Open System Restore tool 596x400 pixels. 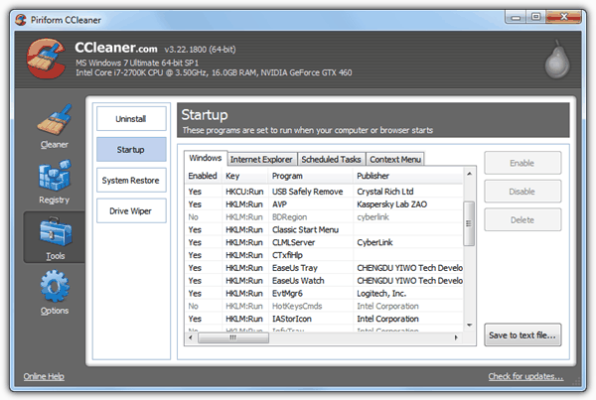pyautogui.click(x=131, y=181)
